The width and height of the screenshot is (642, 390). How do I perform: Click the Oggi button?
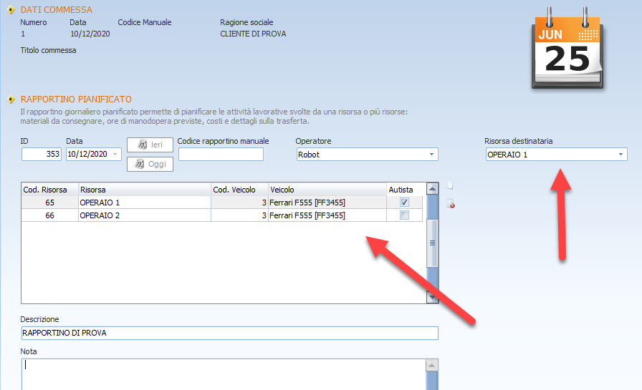150,164
